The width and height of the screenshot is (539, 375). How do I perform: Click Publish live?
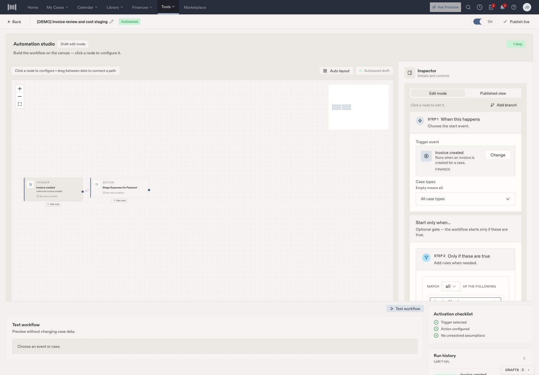[x=516, y=22]
